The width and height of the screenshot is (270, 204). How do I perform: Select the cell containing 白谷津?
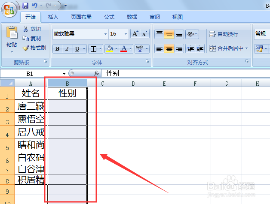tap(31, 169)
